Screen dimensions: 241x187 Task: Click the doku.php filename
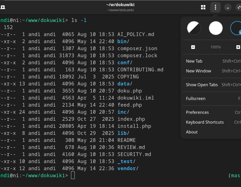pos(130,91)
